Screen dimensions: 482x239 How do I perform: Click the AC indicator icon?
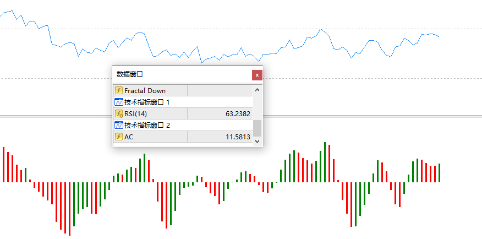[118, 137]
